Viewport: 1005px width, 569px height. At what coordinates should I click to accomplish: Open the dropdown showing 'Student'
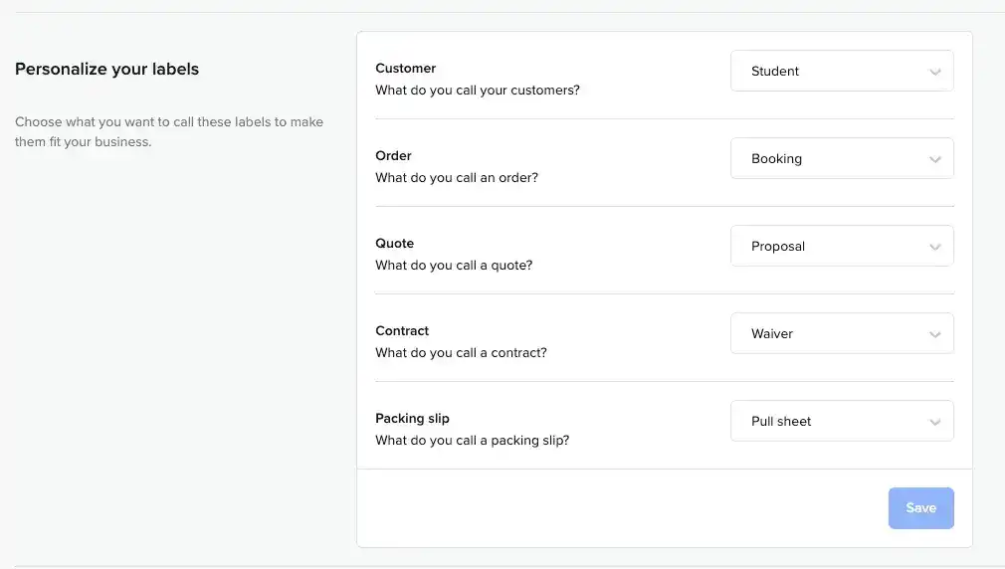click(x=841, y=72)
